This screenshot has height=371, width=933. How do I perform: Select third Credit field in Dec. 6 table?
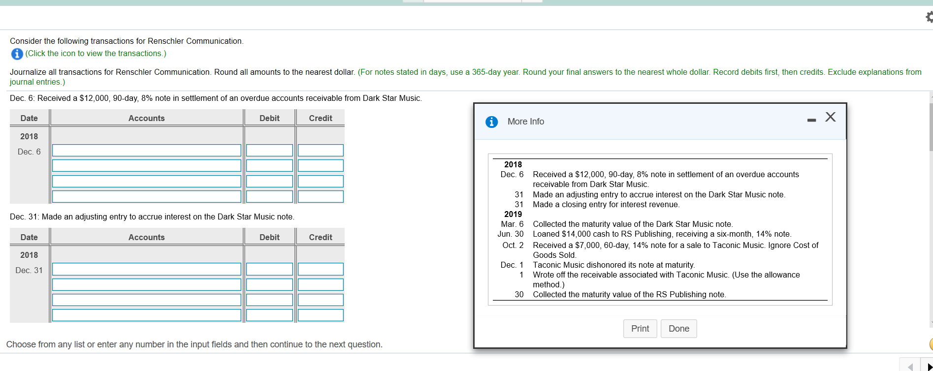click(321, 181)
